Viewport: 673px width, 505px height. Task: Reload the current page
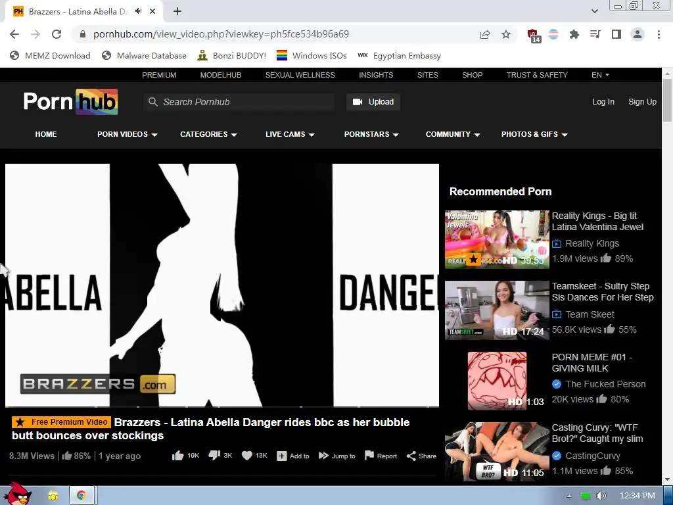tap(57, 34)
